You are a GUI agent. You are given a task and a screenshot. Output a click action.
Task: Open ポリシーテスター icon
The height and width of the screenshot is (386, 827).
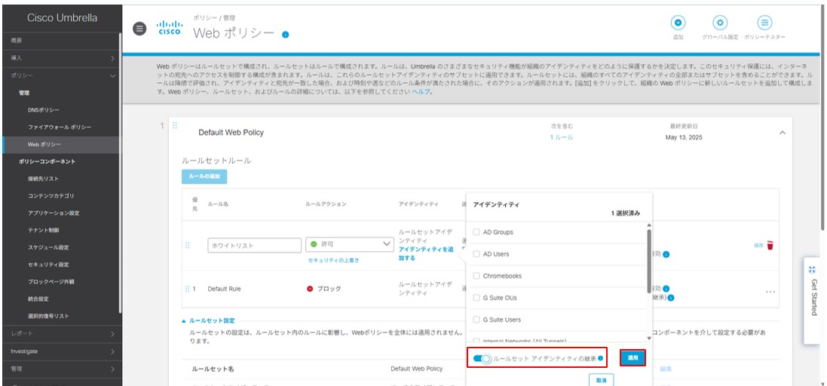pos(764,23)
